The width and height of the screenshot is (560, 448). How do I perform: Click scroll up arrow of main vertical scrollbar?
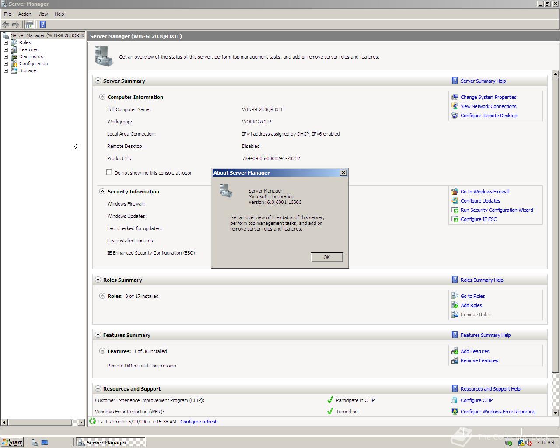pos(556,74)
